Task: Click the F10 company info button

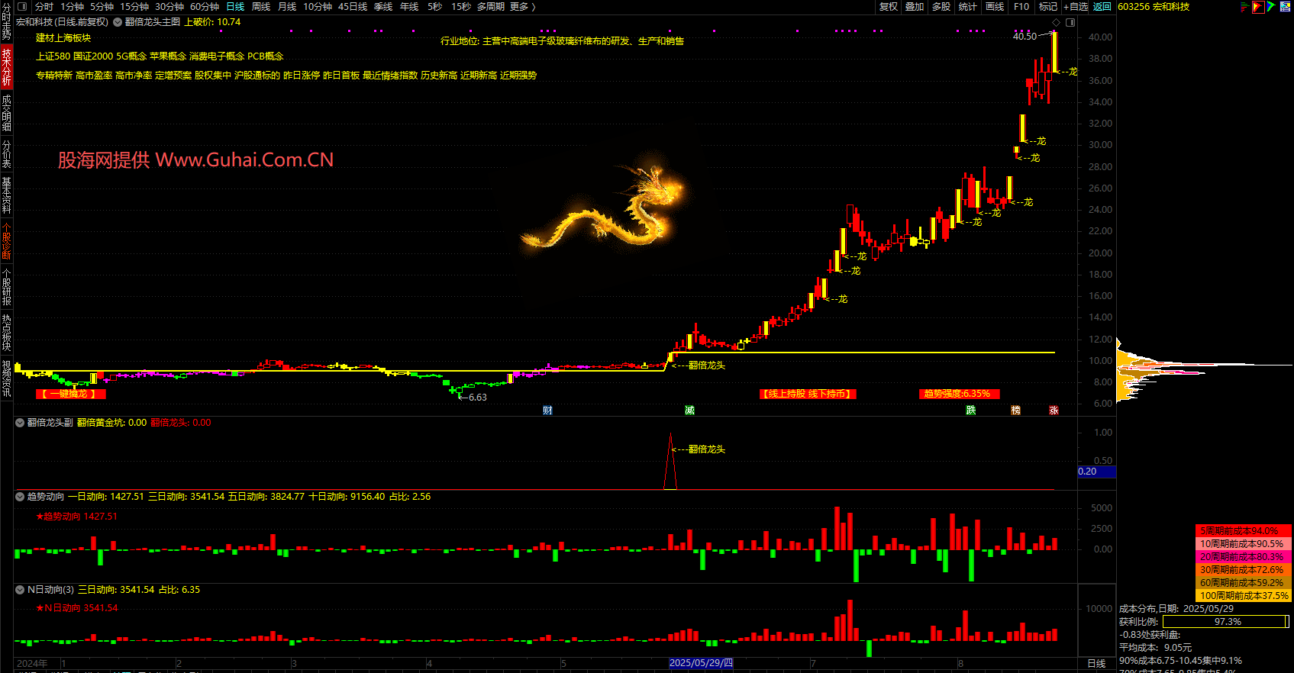Action: click(x=1021, y=6)
